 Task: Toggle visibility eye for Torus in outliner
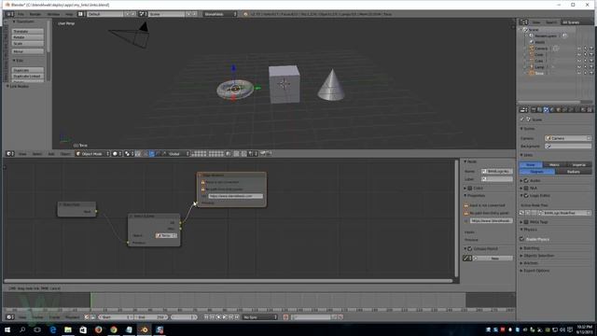(579, 73)
